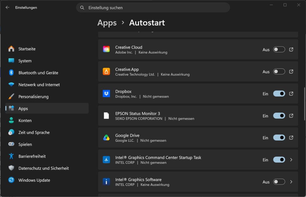Open Konten settings
Screen dimensions: 306x197
(47, 120)
